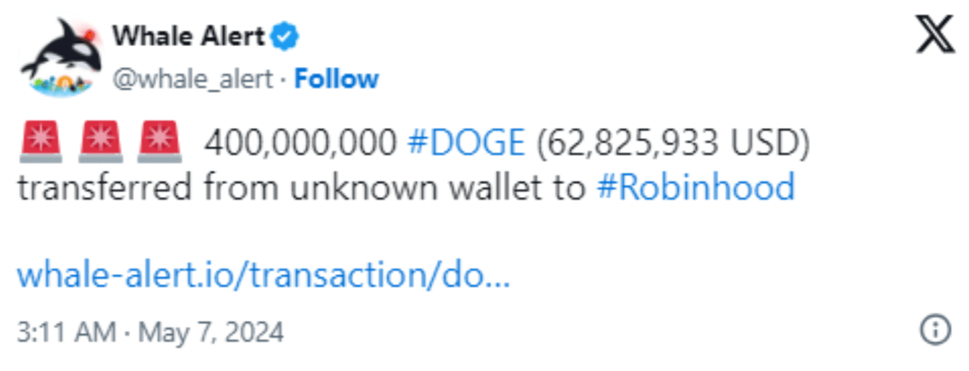Click the (62,825,933 USD) value text
969x371 pixels.
[x=673, y=144]
